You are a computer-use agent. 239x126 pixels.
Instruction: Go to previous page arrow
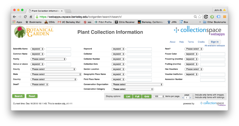(x=183, y=98)
